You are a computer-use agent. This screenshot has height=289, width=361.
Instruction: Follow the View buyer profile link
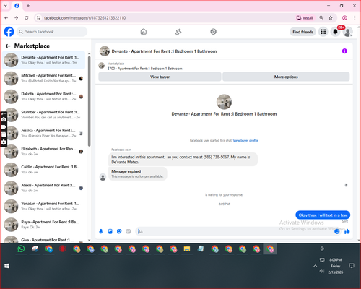(245, 141)
